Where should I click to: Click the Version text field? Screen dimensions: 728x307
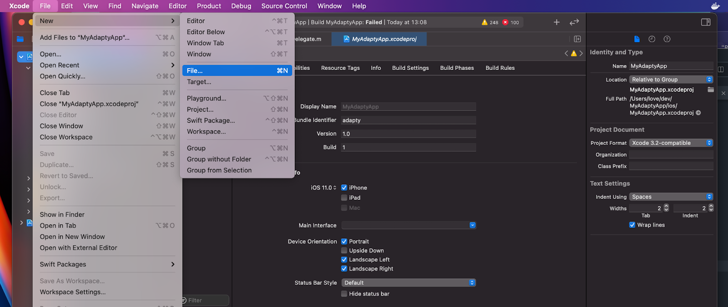click(x=408, y=134)
